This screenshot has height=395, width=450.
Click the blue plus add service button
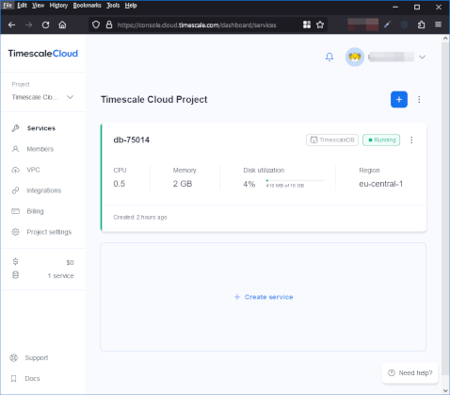[x=399, y=99]
